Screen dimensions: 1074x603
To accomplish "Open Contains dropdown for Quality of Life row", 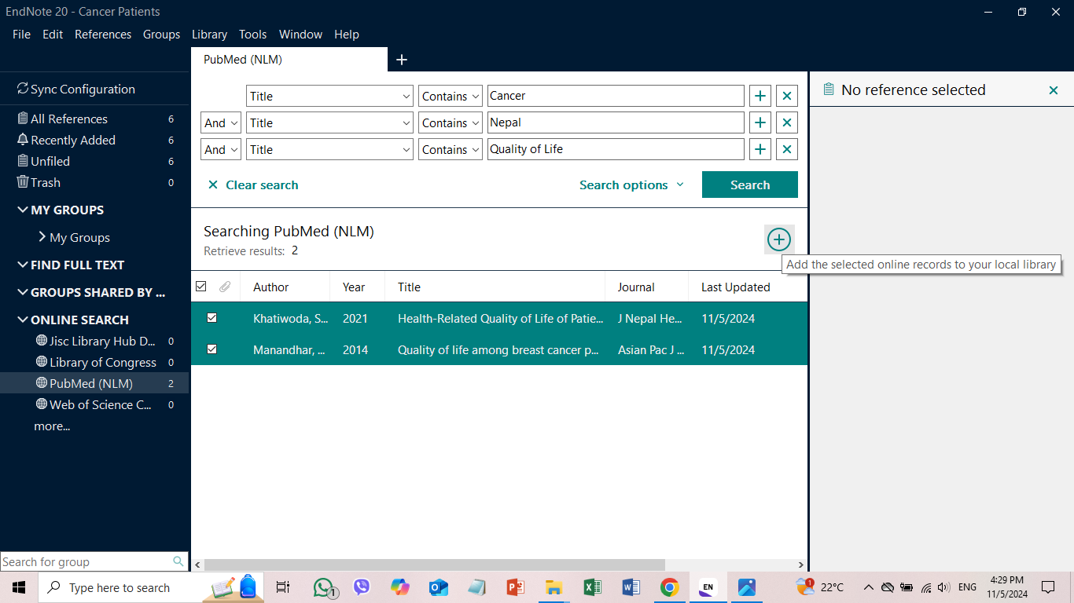I will click(450, 149).
